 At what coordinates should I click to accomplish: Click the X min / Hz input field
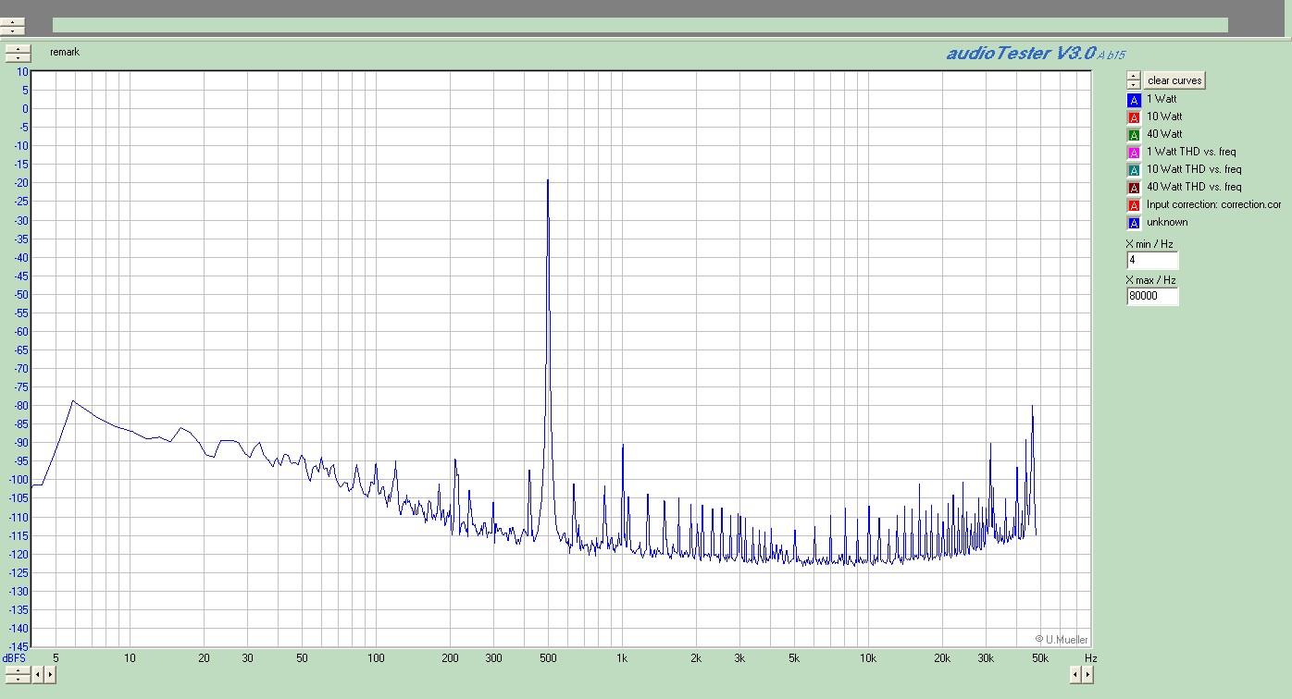[1152, 261]
